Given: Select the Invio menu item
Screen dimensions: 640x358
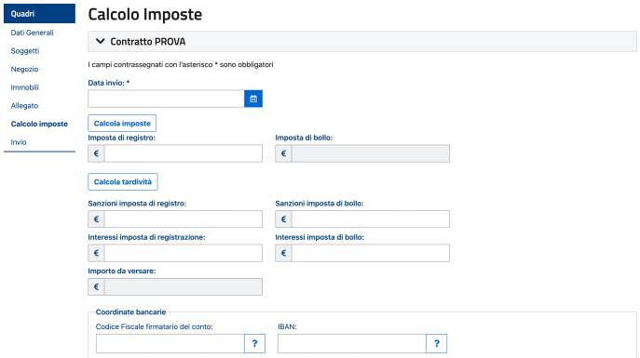Looking at the screenshot, I should (19, 142).
